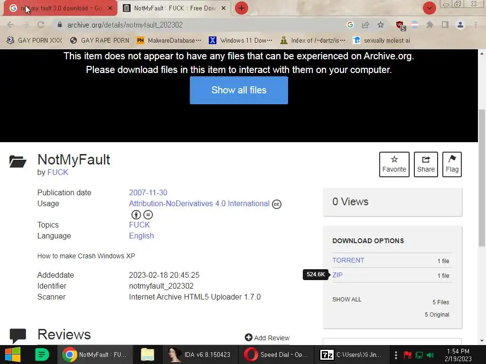Switch to IDA v6.8.150423 in taskbar
Screen dimensions: 486x364
[x=200, y=355]
